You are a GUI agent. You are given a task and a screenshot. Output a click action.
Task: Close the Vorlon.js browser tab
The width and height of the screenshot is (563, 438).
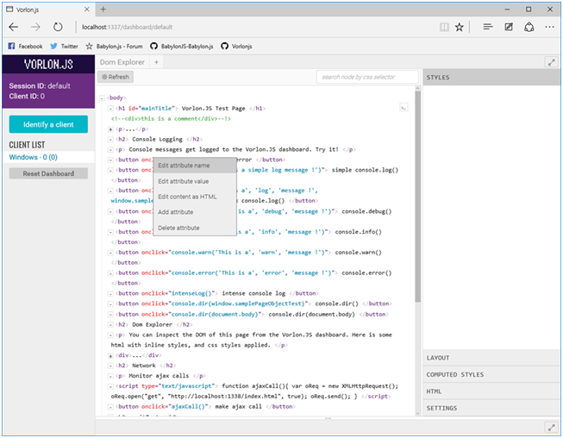87,9
